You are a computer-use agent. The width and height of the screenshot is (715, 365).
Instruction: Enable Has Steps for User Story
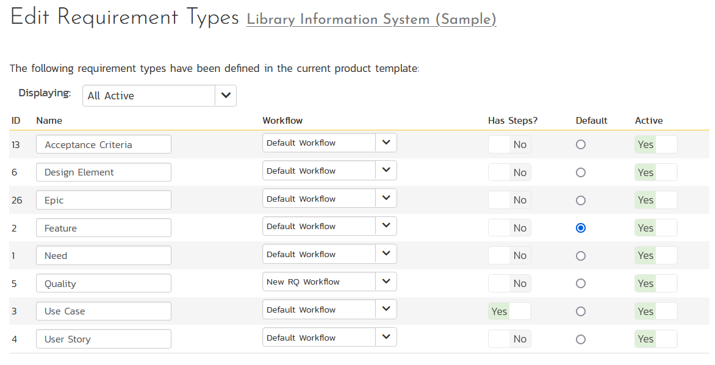coord(509,339)
